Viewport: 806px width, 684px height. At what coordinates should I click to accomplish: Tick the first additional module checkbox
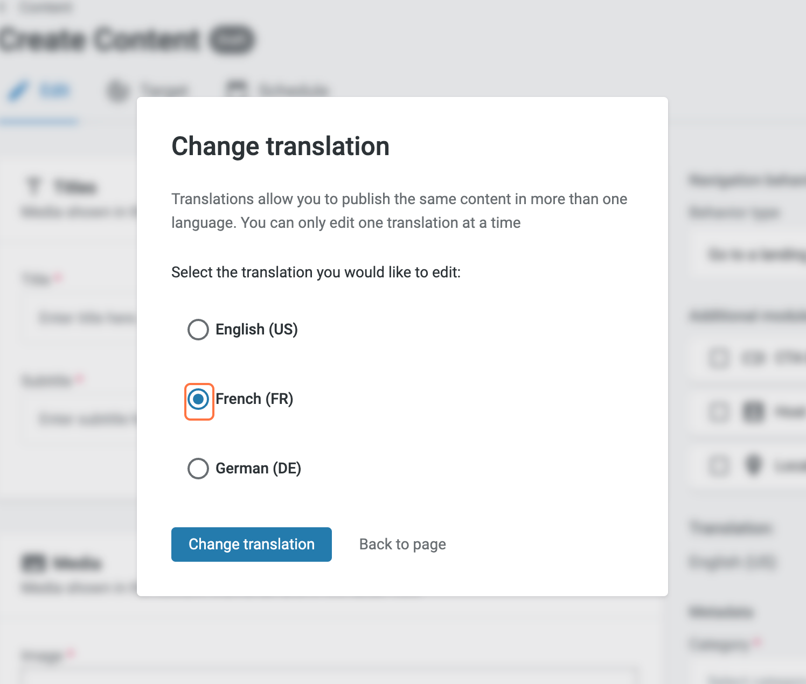pos(719,358)
